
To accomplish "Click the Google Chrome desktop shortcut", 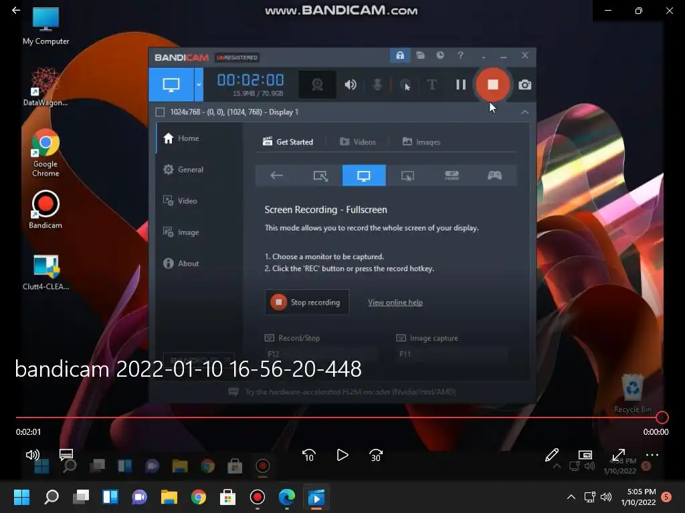I will point(45,153).
